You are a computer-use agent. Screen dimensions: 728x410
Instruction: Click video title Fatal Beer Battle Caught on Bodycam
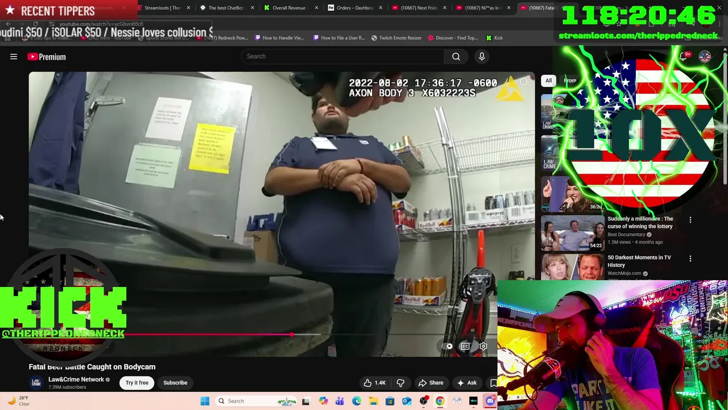[92, 367]
